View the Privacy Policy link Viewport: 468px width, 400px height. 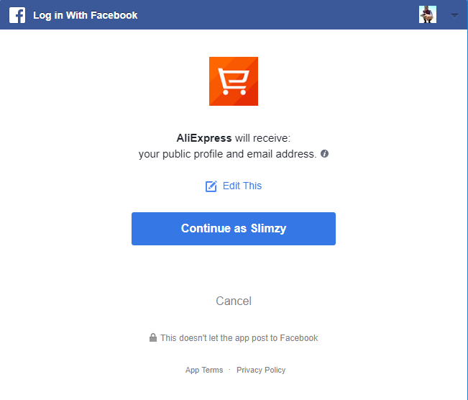click(261, 370)
